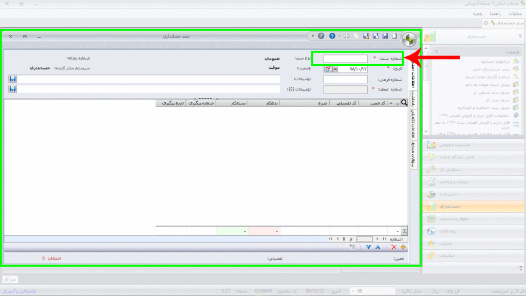
Task: Click the round application orb button
Action: 409,40
